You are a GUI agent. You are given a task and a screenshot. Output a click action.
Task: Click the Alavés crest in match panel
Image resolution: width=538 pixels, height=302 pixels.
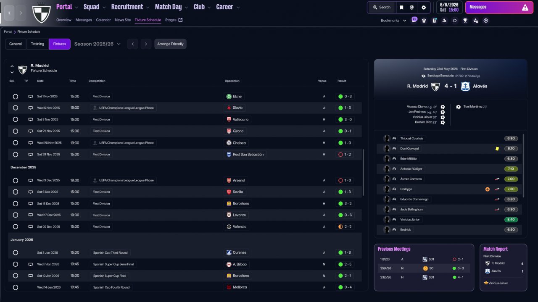[x=465, y=86]
